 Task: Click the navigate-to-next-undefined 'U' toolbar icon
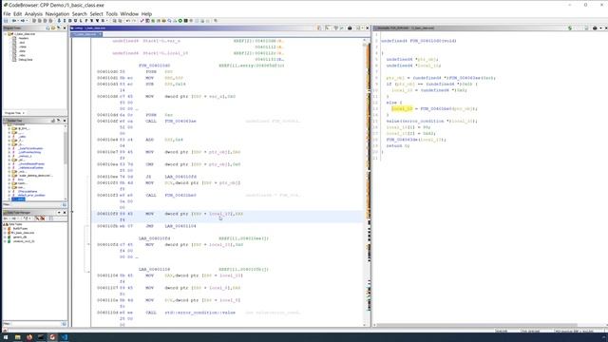pos(76,21)
